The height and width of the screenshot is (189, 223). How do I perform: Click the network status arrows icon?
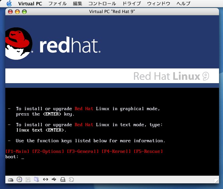45,179
